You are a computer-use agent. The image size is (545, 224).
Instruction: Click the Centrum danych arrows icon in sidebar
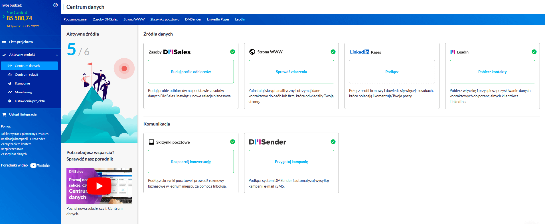pyautogui.click(x=10, y=66)
